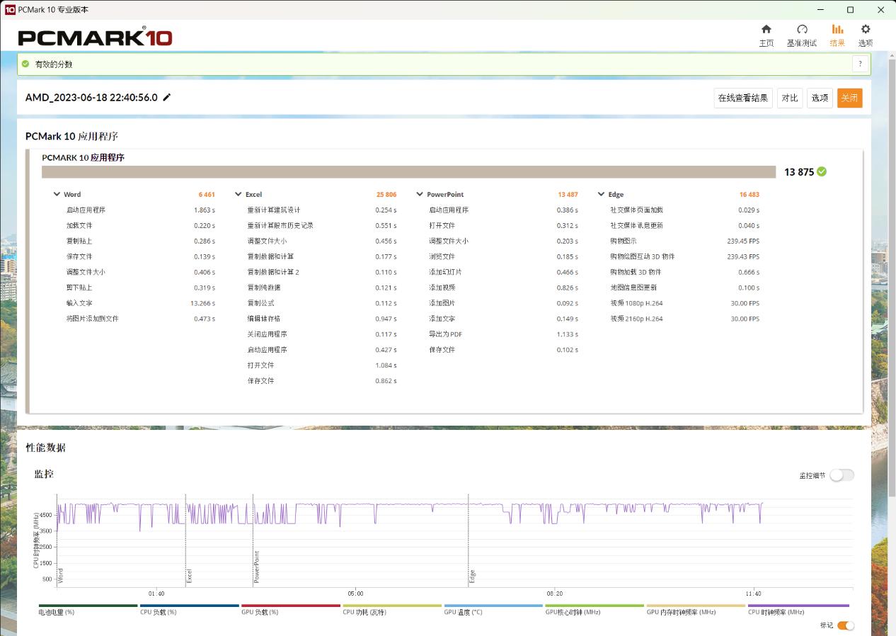This screenshot has width=896, height=636.
Task: Disable the markers (标记) toggle
Action: [845, 625]
